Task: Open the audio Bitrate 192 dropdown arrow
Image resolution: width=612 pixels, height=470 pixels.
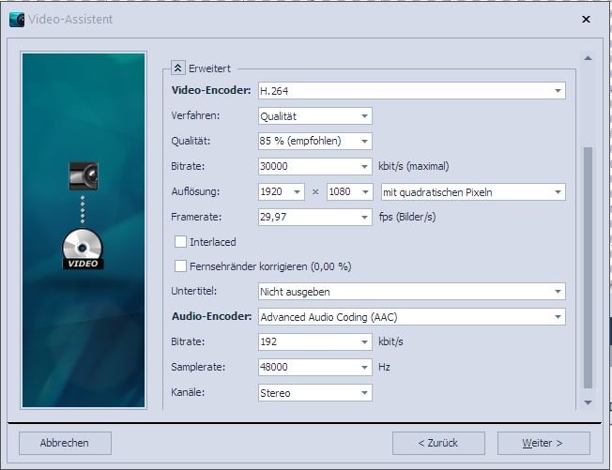Action: pyautogui.click(x=364, y=342)
